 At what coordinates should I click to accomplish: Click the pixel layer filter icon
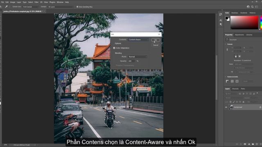click(x=240, y=94)
